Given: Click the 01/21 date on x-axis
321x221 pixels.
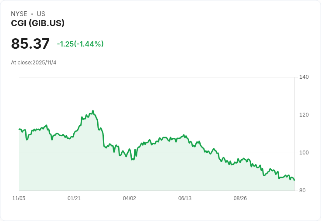Looking at the screenshot, I should click(74, 198).
